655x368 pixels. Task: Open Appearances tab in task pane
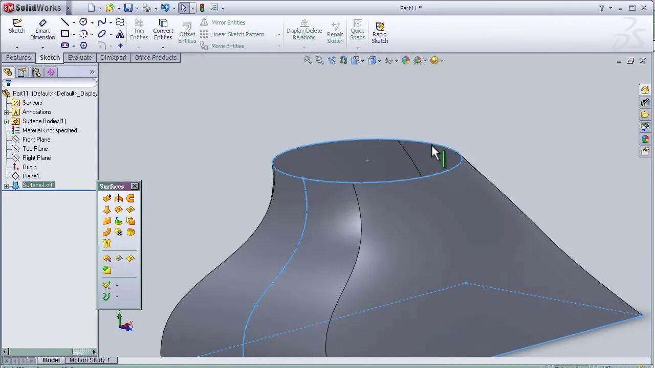[x=645, y=139]
